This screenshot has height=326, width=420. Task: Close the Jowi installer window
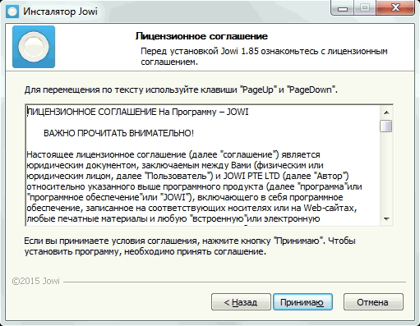pyautogui.click(x=395, y=8)
